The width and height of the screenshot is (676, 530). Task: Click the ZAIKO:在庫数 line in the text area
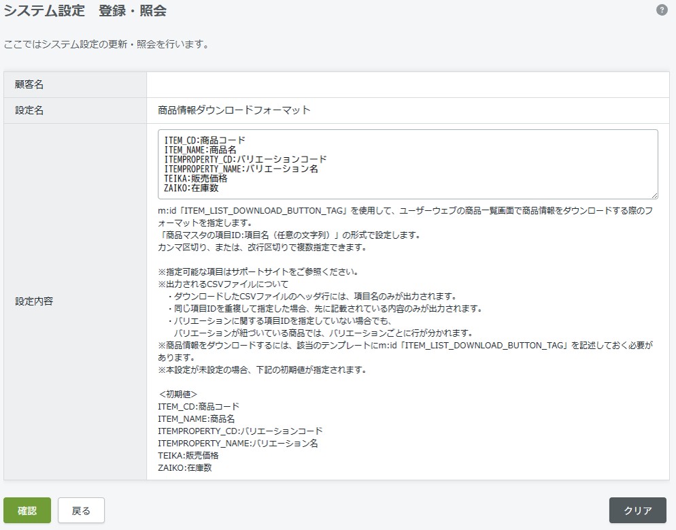click(191, 188)
